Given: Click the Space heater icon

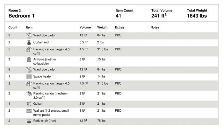Looking at the screenshot, I should tap(29, 77).
